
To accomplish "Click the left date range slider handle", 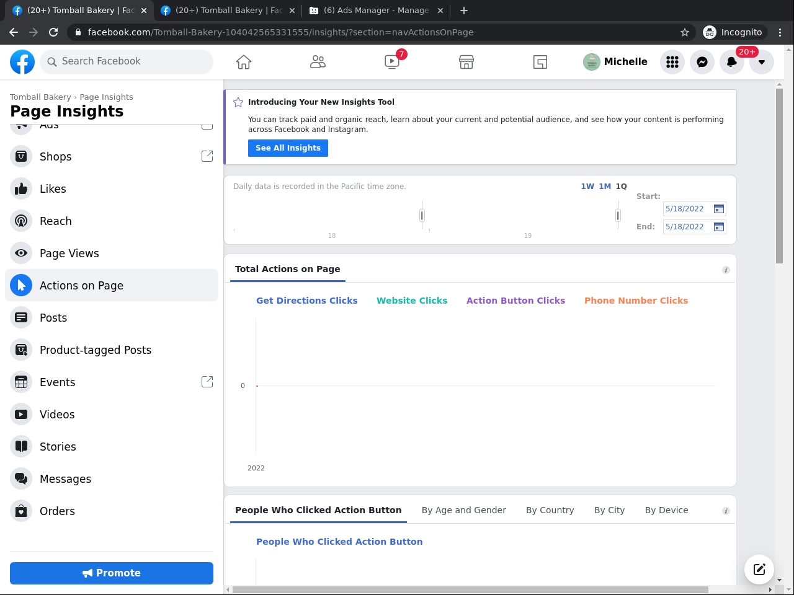I will (x=422, y=215).
